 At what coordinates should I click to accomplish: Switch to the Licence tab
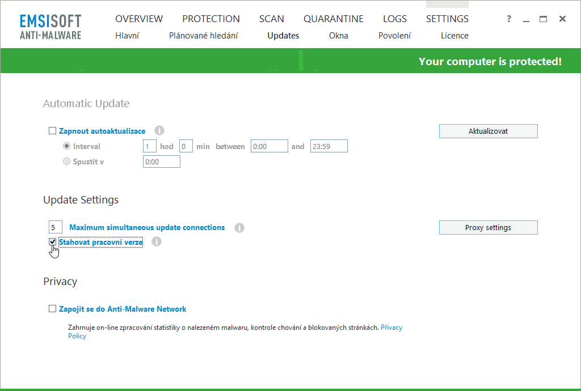[454, 36]
